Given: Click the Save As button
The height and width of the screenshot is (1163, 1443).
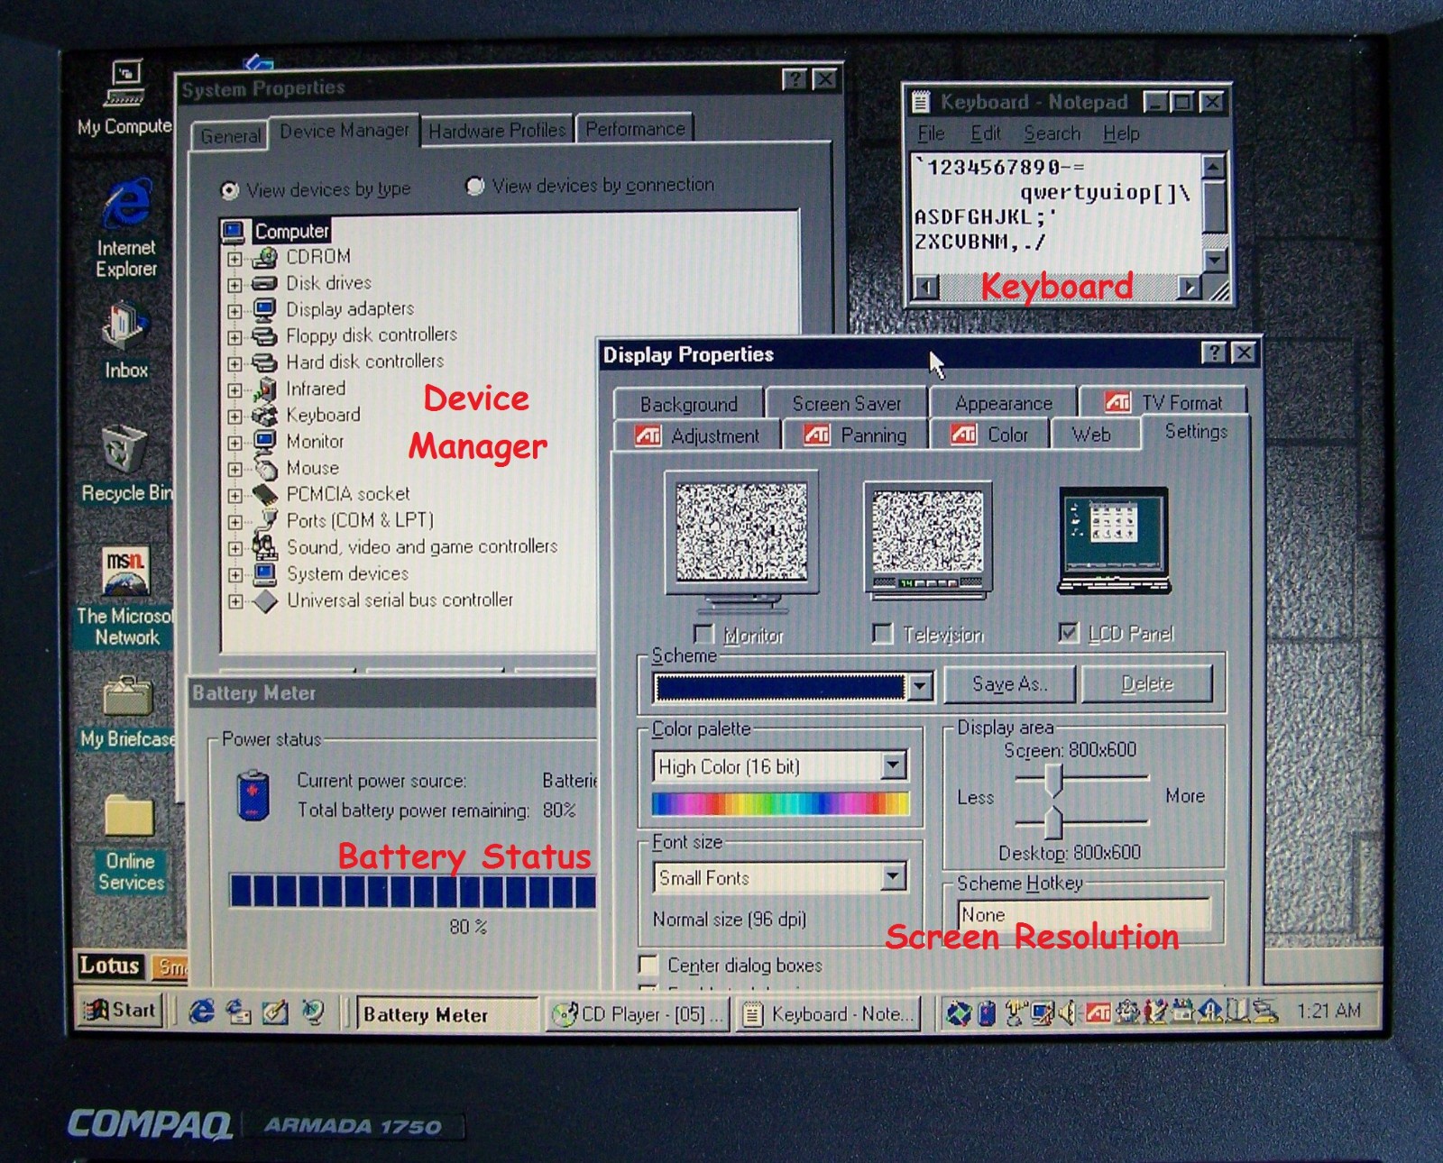Looking at the screenshot, I should [x=1009, y=684].
